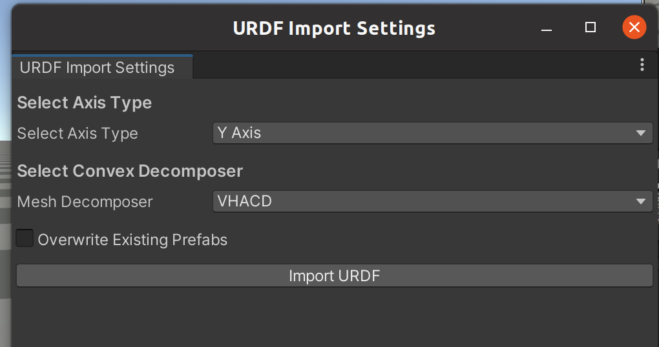Maximize the URDF Import Settings window

point(591,27)
